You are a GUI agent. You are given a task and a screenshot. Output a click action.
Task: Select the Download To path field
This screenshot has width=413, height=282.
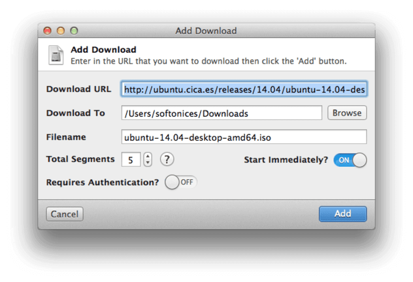(x=222, y=113)
